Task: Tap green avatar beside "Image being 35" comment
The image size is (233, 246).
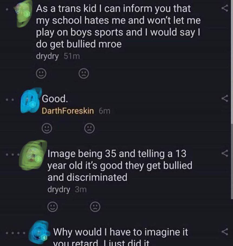Action: click(x=32, y=155)
